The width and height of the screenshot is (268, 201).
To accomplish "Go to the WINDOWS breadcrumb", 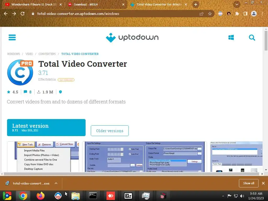I will (14, 54).
